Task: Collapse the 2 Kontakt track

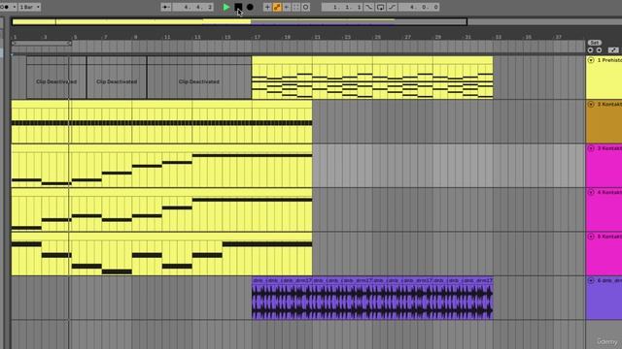Action: point(591,104)
